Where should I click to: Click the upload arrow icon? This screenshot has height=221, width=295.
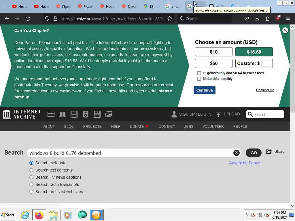218,114
